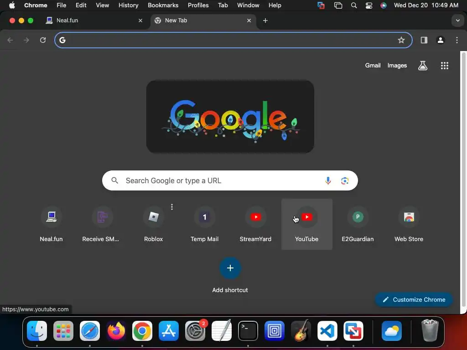This screenshot has width=467, height=350.
Task: Open the Receive SMS shortcut
Action: [102, 224]
